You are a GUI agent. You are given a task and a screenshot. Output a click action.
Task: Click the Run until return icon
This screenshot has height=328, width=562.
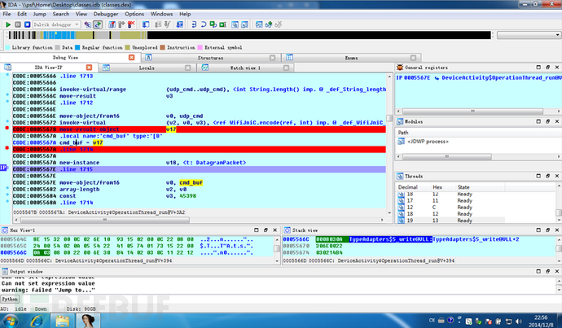(213, 24)
